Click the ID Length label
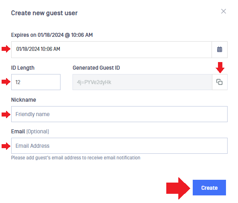Screen dimensions: 238x203 pos(23,68)
